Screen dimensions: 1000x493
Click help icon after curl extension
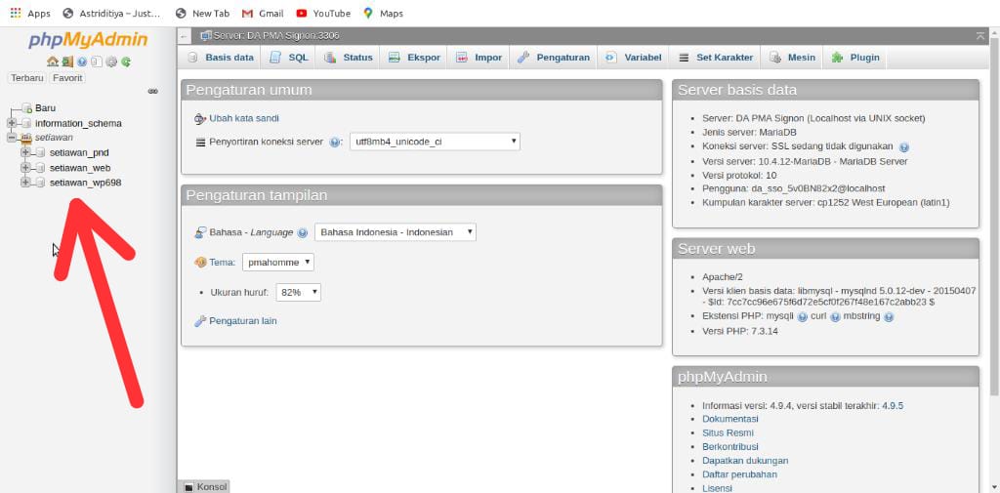pyautogui.click(x=835, y=317)
